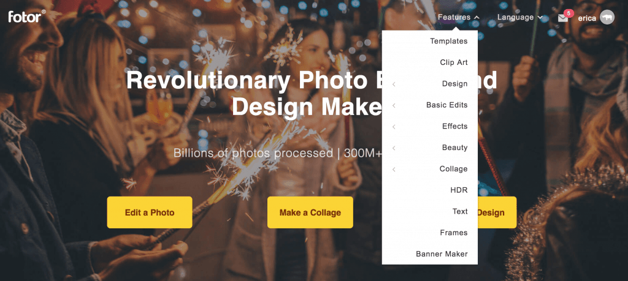The width and height of the screenshot is (628, 281).
Task: Open the mail notifications envelope icon
Action: pos(563,18)
